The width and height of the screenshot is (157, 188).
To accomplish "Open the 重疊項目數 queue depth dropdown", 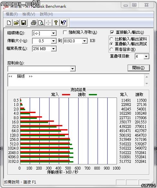I will coord(146,56).
